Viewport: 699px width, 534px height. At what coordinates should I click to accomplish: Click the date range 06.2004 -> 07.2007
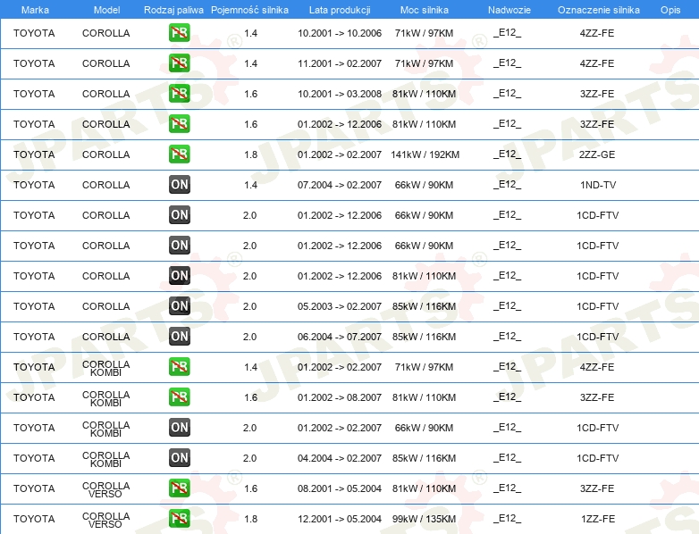[x=340, y=337]
